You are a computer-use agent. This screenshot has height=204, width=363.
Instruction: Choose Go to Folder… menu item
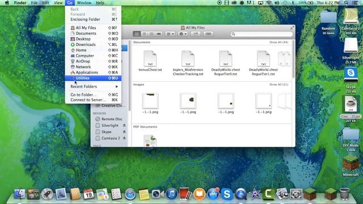tap(93, 95)
